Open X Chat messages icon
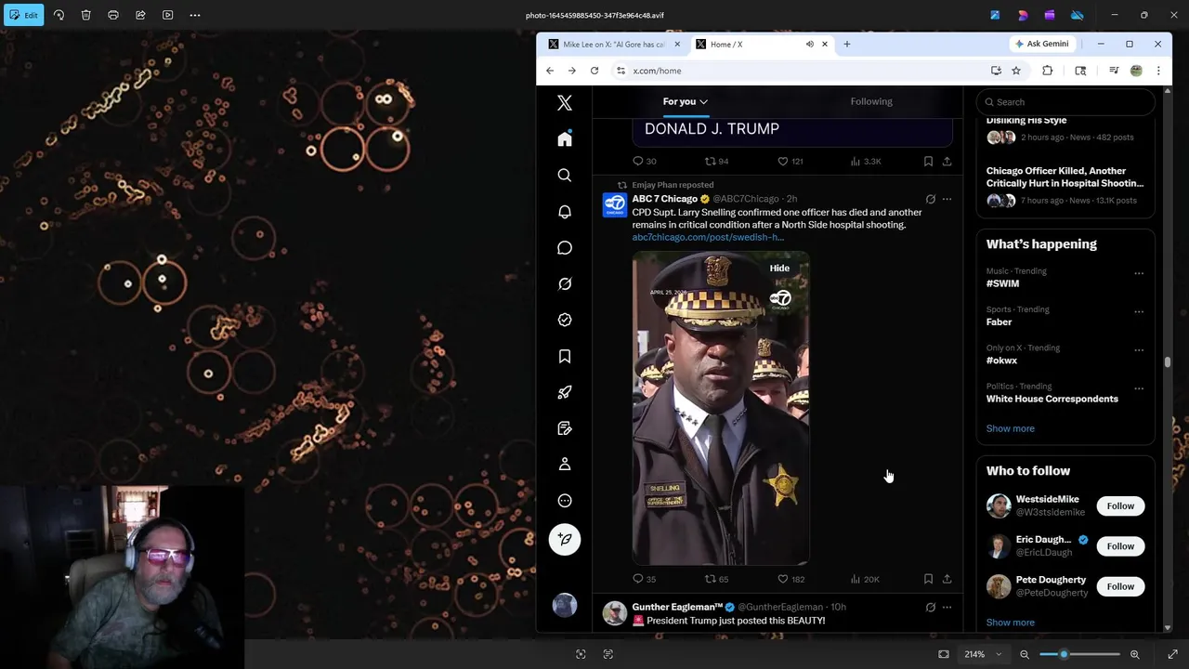This screenshot has width=1189, height=669. coord(565,248)
